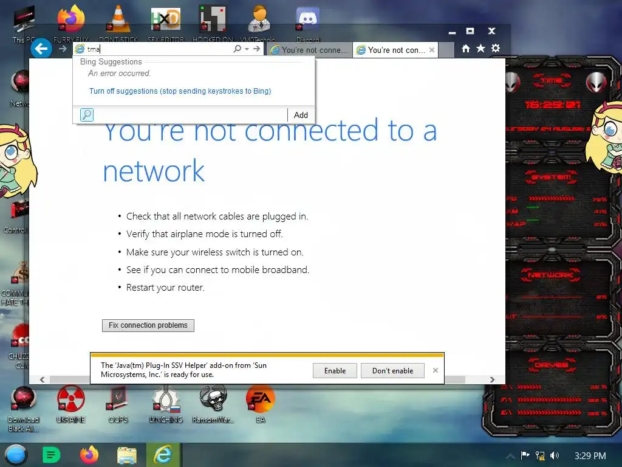The width and height of the screenshot is (622, 467).
Task: Switch to first 'You're not conne...' tab
Action: coord(309,50)
